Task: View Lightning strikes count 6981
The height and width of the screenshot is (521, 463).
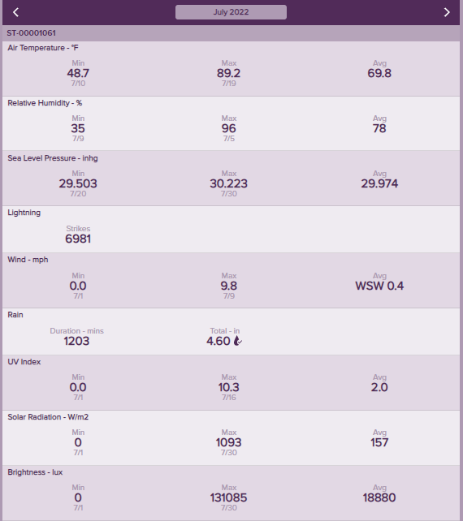Action: (78, 239)
